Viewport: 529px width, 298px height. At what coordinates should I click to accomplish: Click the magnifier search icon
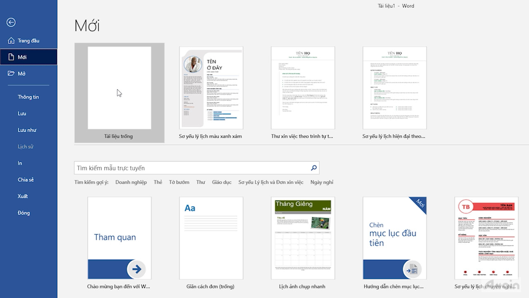(x=314, y=168)
